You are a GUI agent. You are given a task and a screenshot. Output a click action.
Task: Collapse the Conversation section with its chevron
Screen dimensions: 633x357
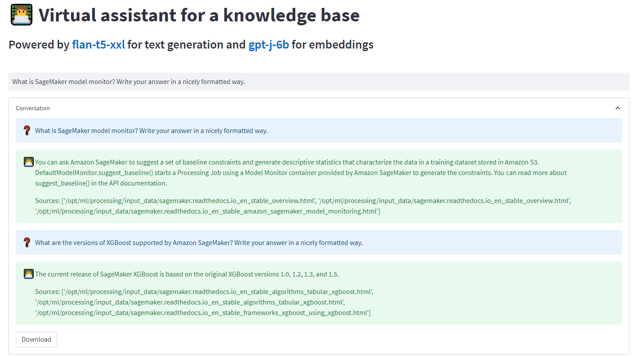618,108
